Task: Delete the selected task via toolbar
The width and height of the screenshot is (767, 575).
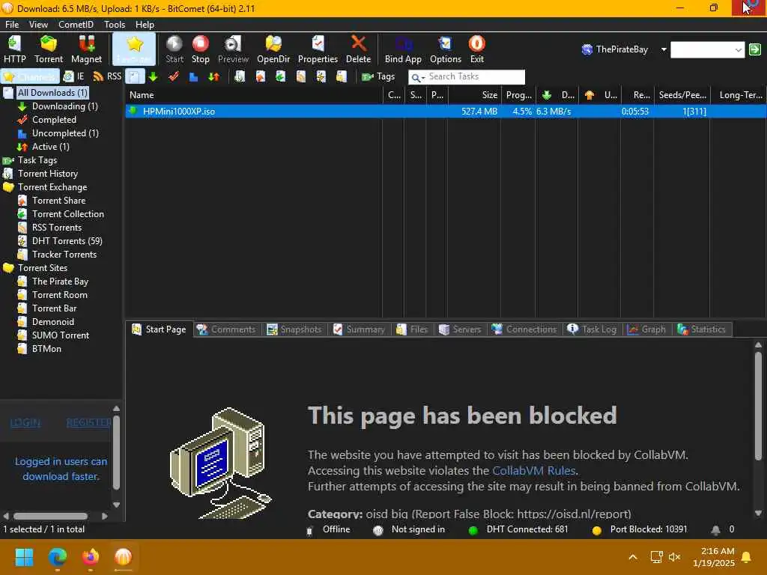Action: 359,49
